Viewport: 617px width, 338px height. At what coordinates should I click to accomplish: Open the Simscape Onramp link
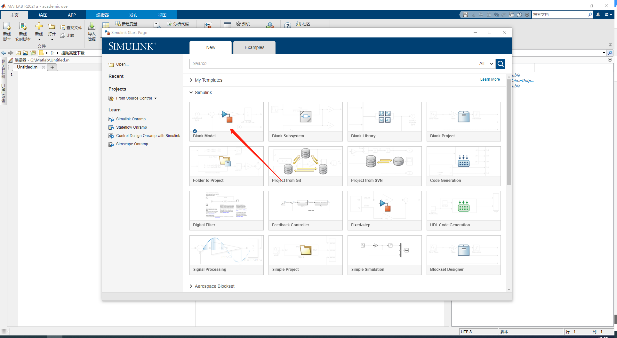(132, 144)
